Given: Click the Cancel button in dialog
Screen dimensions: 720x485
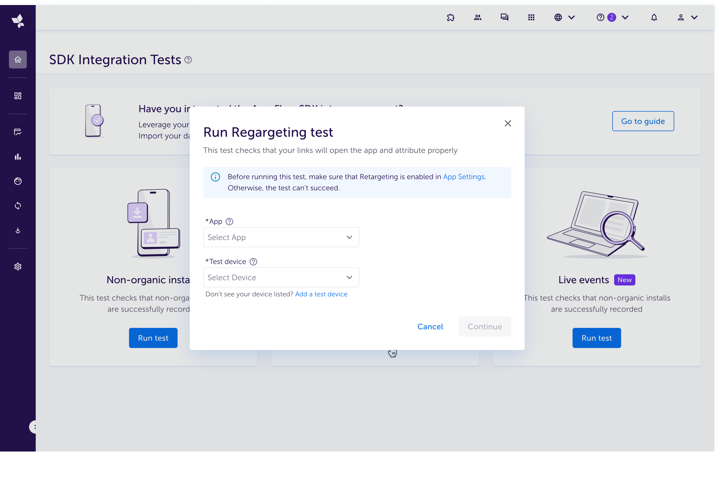Looking at the screenshot, I should (x=430, y=326).
